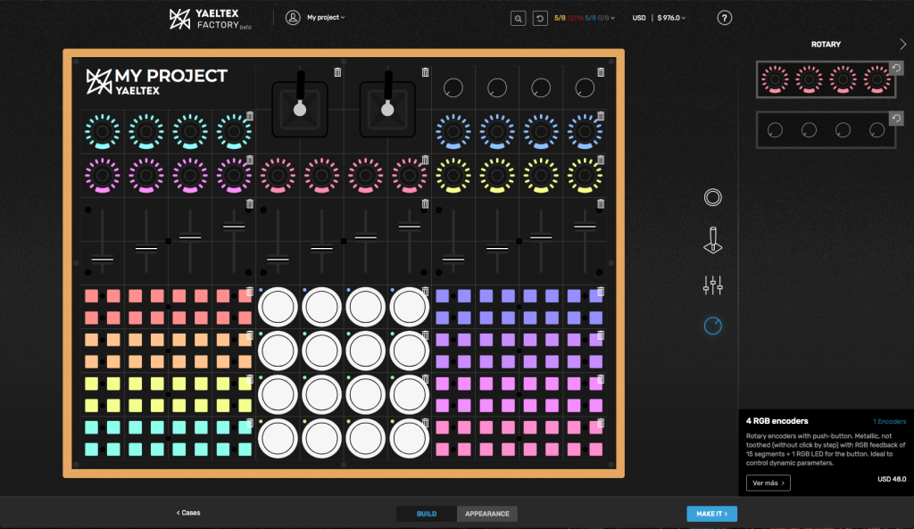Viewport: 914px width, 529px height.
Task: Click the undo arrow icon in top bar
Action: click(x=540, y=18)
